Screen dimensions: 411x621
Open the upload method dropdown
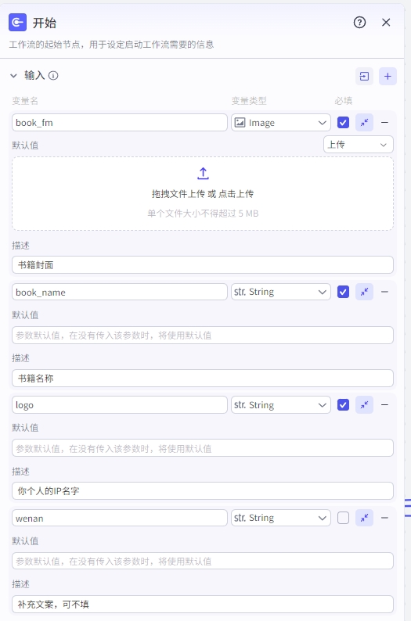coord(359,145)
